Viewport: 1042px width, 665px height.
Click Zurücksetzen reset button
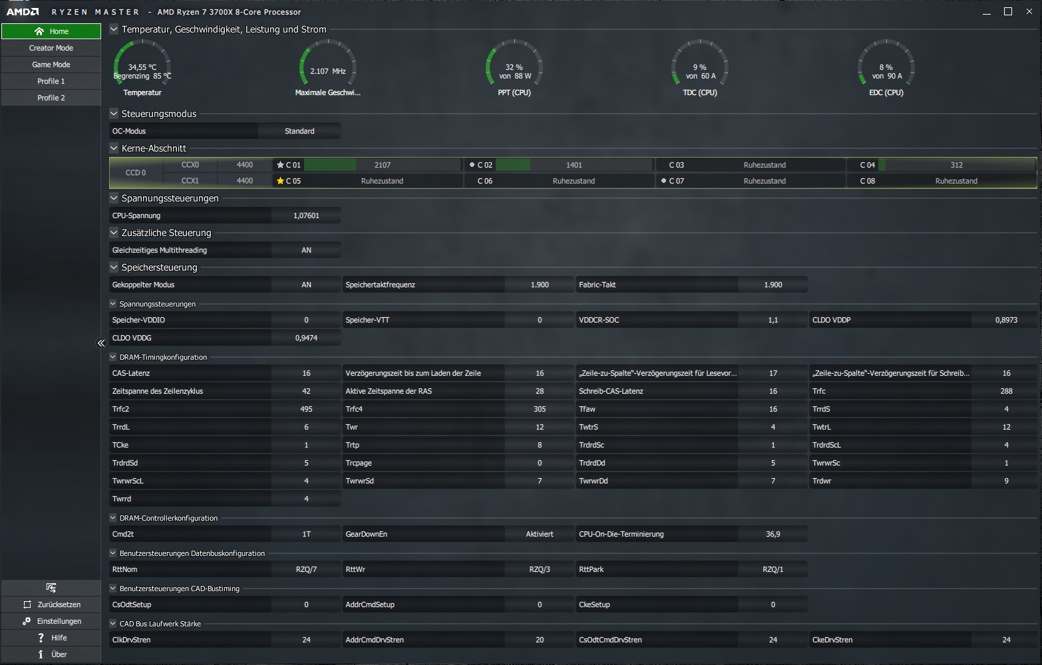click(51, 604)
